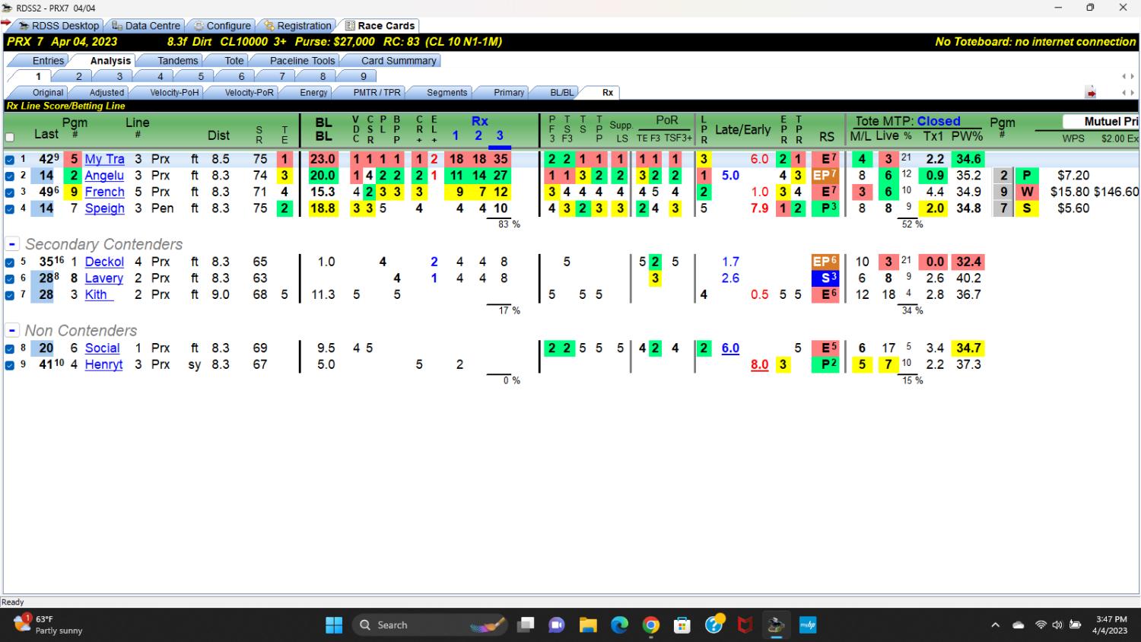Open Wi-Fi network tray icon
1141x642 pixels.
click(1041, 625)
